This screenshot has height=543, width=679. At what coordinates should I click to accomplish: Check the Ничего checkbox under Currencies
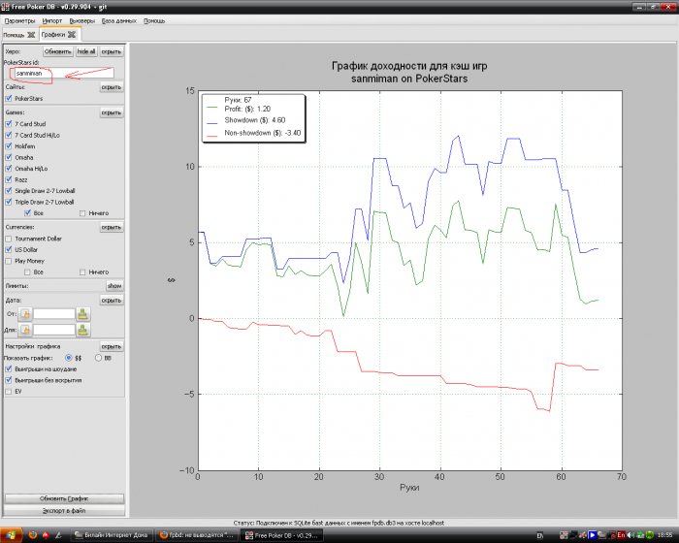click(x=82, y=271)
